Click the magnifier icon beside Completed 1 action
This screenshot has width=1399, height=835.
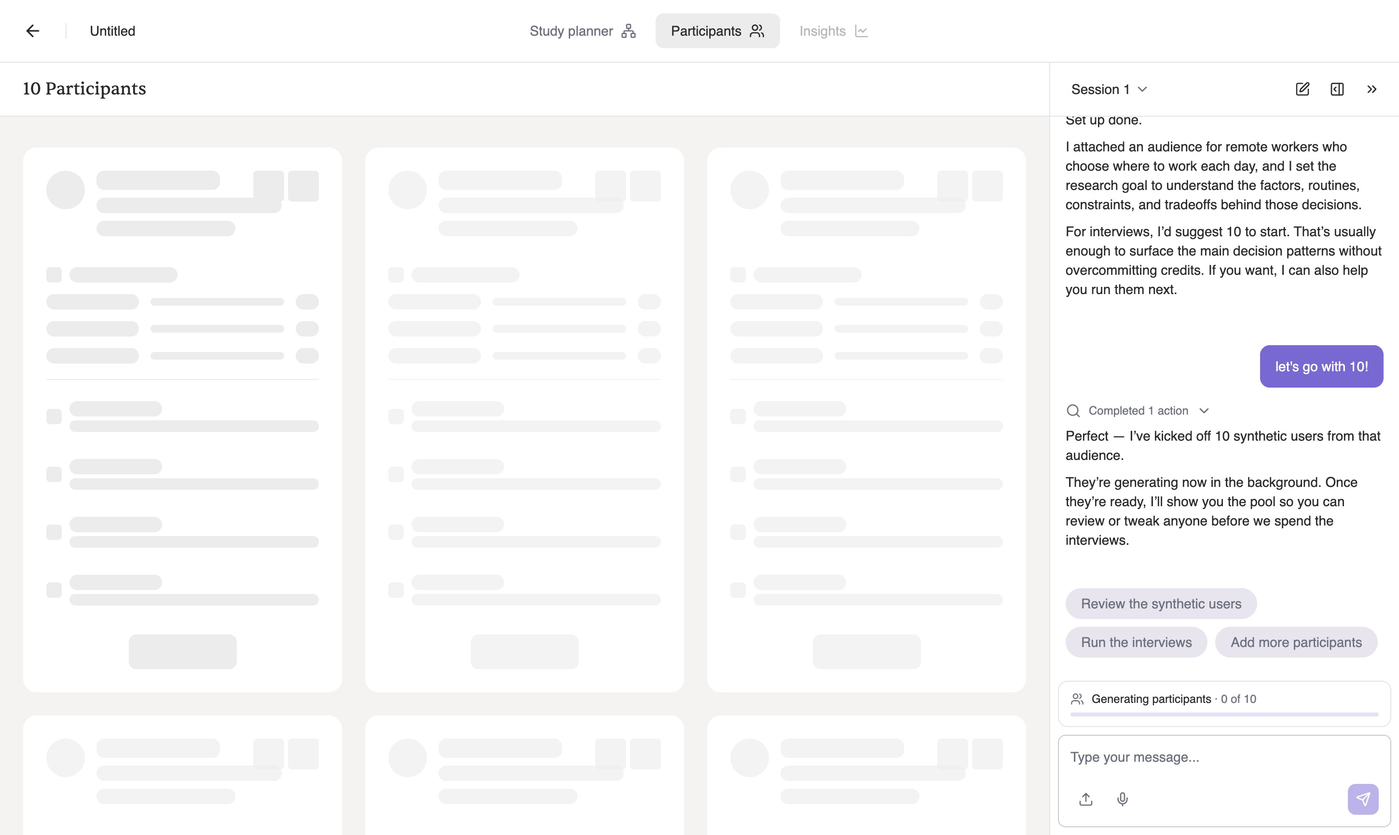[1073, 411]
